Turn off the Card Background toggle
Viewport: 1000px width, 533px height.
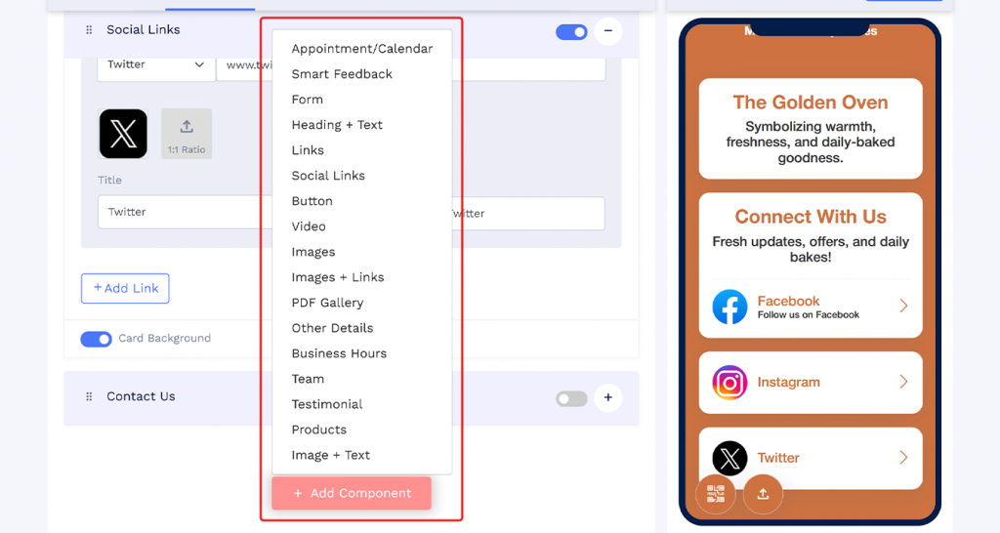click(x=97, y=339)
